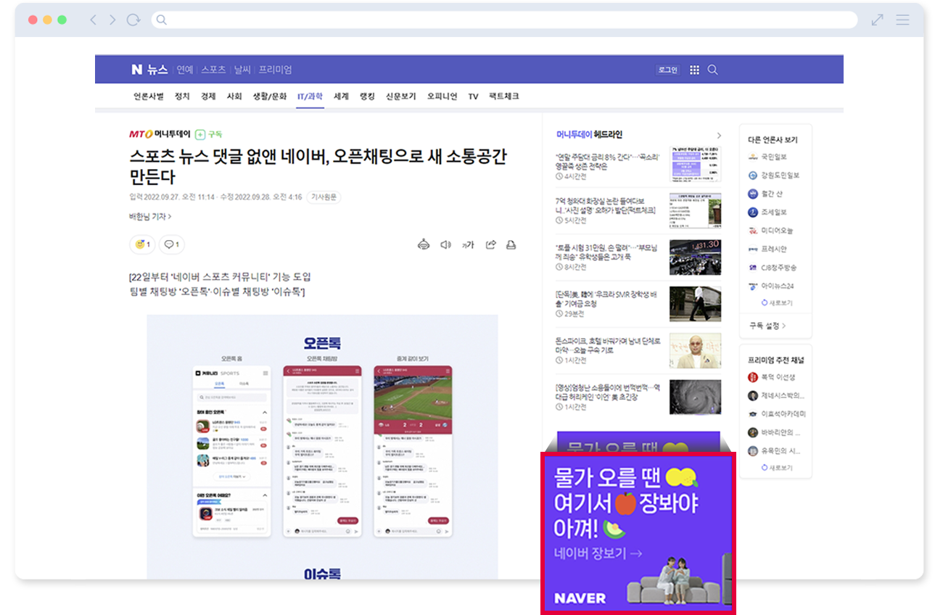Open 구독 설정 subscription settings
The image size is (943, 615).
pos(767,326)
